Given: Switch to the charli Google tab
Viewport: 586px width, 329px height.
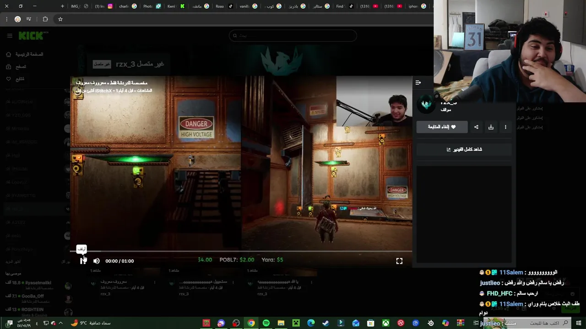Looking at the screenshot, I should tap(128, 6).
